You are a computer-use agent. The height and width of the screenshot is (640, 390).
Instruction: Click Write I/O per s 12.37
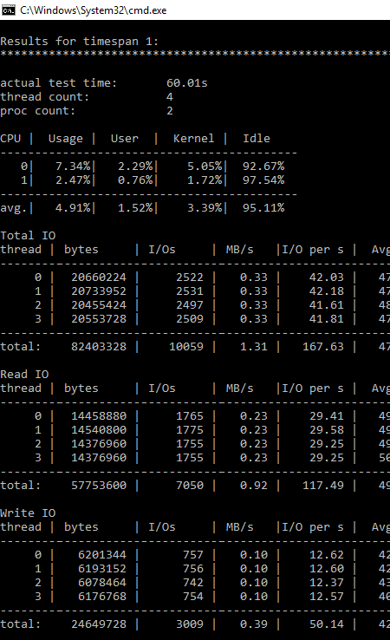pos(327,583)
